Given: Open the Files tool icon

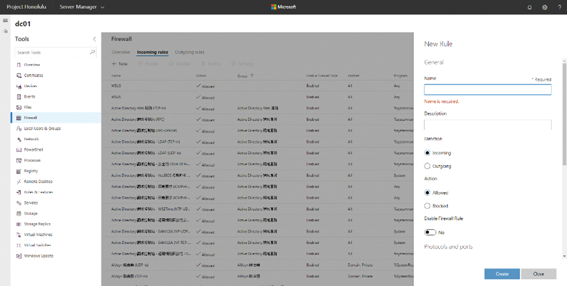Looking at the screenshot, I should [x=19, y=107].
